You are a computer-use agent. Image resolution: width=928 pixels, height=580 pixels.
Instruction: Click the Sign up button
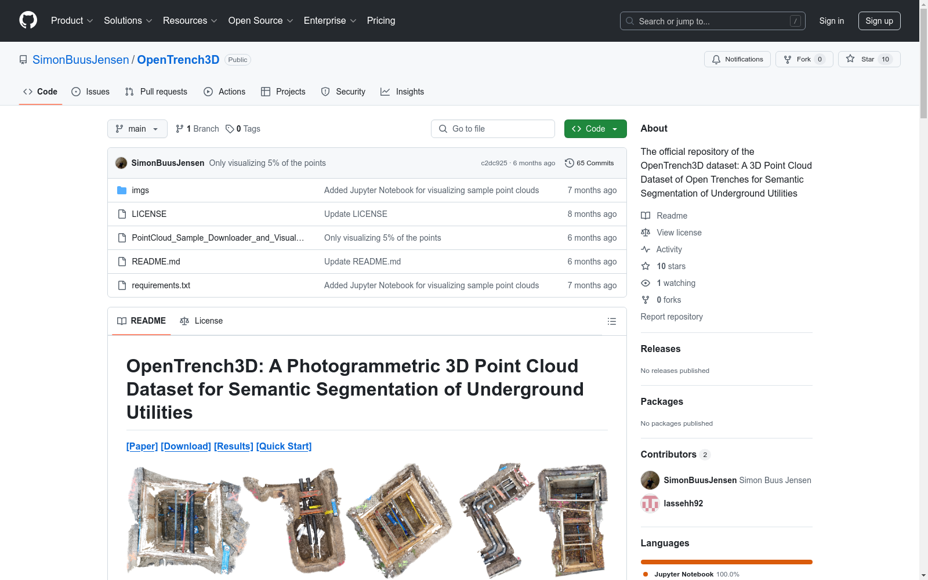coord(879,21)
